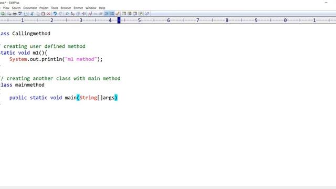Image resolution: width=336 pixels, height=189 pixels.
Task: Click the Paste clipboard icon
Action: [x=43, y=14]
